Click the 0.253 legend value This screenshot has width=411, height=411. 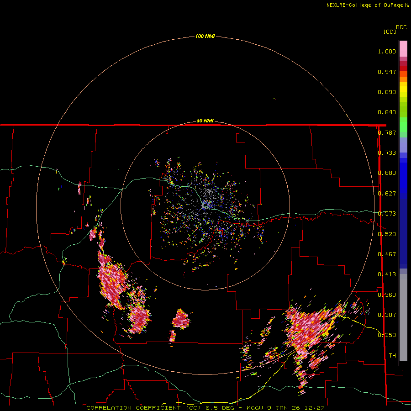(387, 335)
